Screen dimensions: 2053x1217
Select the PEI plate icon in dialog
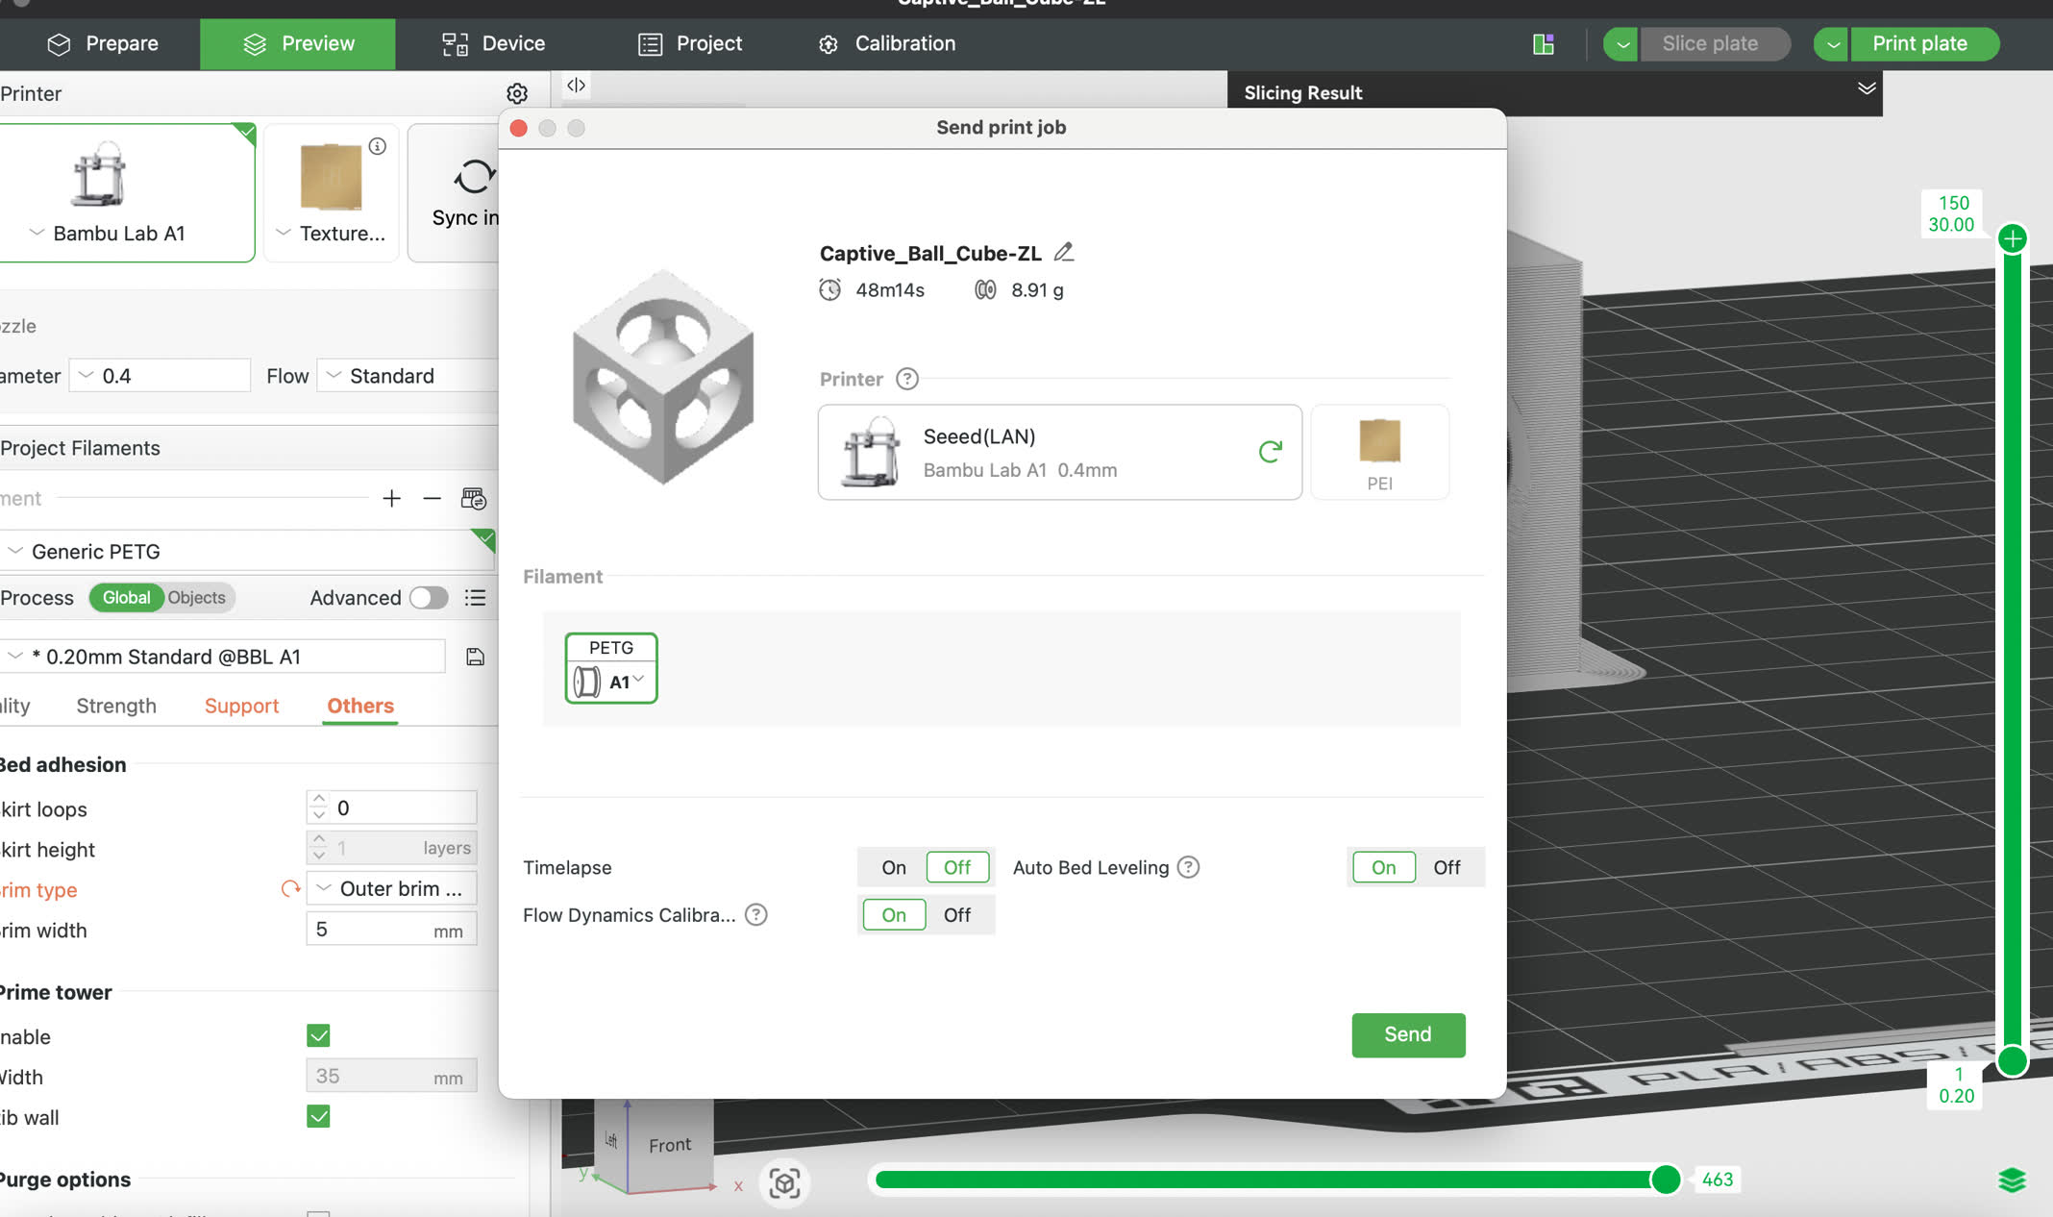(x=1380, y=452)
